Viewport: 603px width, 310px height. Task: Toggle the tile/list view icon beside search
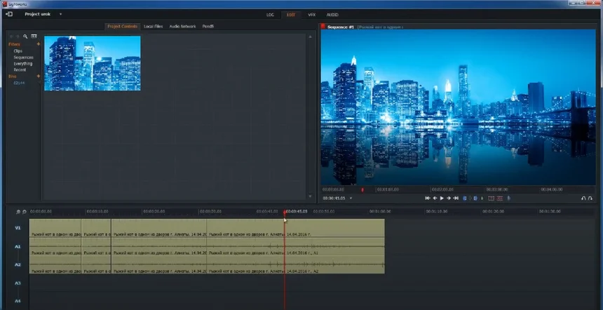[x=34, y=36]
